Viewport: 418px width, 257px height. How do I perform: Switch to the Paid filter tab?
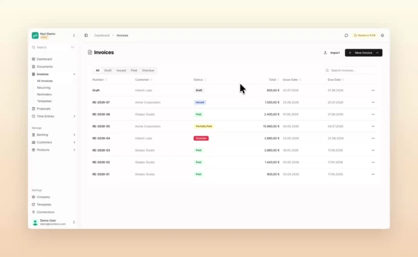(134, 70)
